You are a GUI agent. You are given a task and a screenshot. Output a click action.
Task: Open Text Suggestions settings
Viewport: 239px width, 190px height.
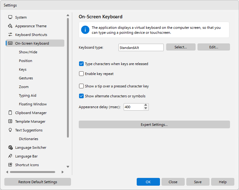[x=29, y=130]
